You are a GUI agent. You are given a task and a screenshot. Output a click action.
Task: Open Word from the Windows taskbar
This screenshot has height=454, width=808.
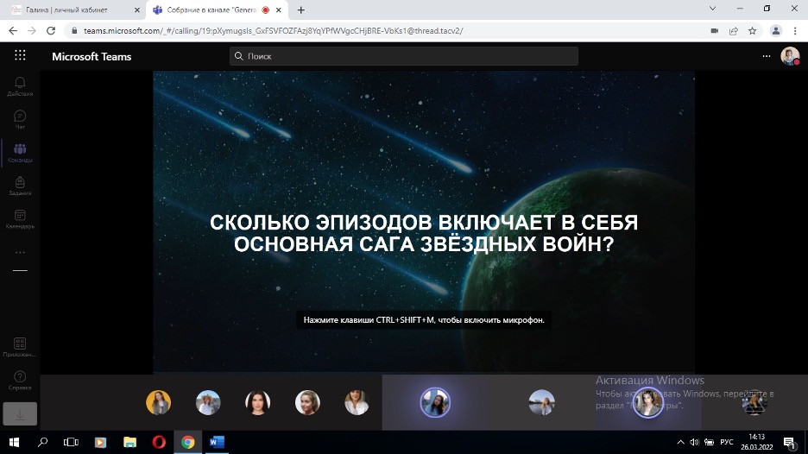pos(216,443)
